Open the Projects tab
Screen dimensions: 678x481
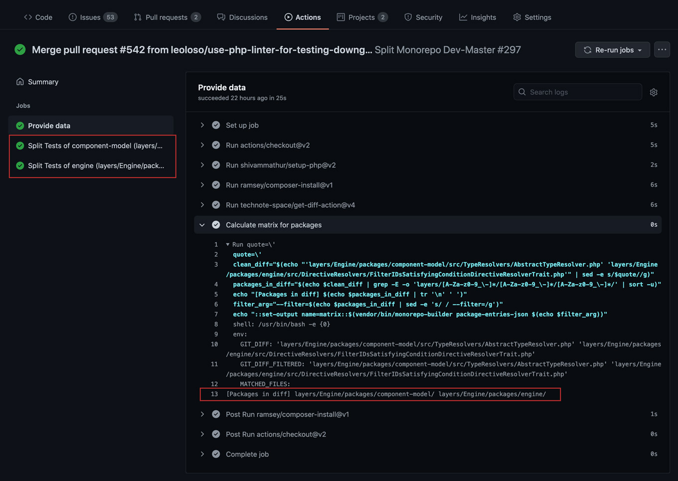[362, 17]
